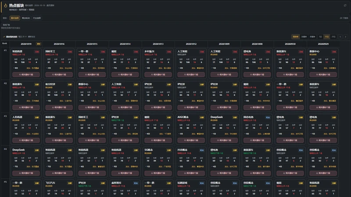Image resolution: width=351 pixels, height=197 pixels.
Task: Click the 锂电池 card title under 20261008 rank 1
Action: (247, 51)
